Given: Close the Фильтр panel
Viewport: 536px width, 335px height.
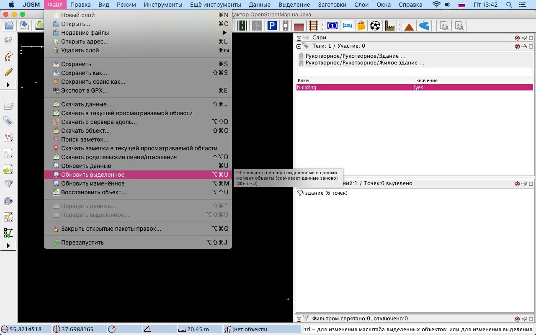Looking at the screenshot, I should (531, 319).
